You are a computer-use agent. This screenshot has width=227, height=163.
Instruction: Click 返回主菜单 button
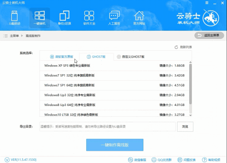coord(209,35)
